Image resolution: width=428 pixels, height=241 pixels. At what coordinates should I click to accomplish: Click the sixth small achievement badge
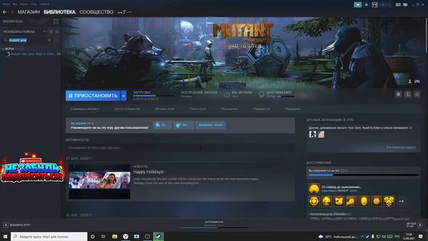[377, 201]
